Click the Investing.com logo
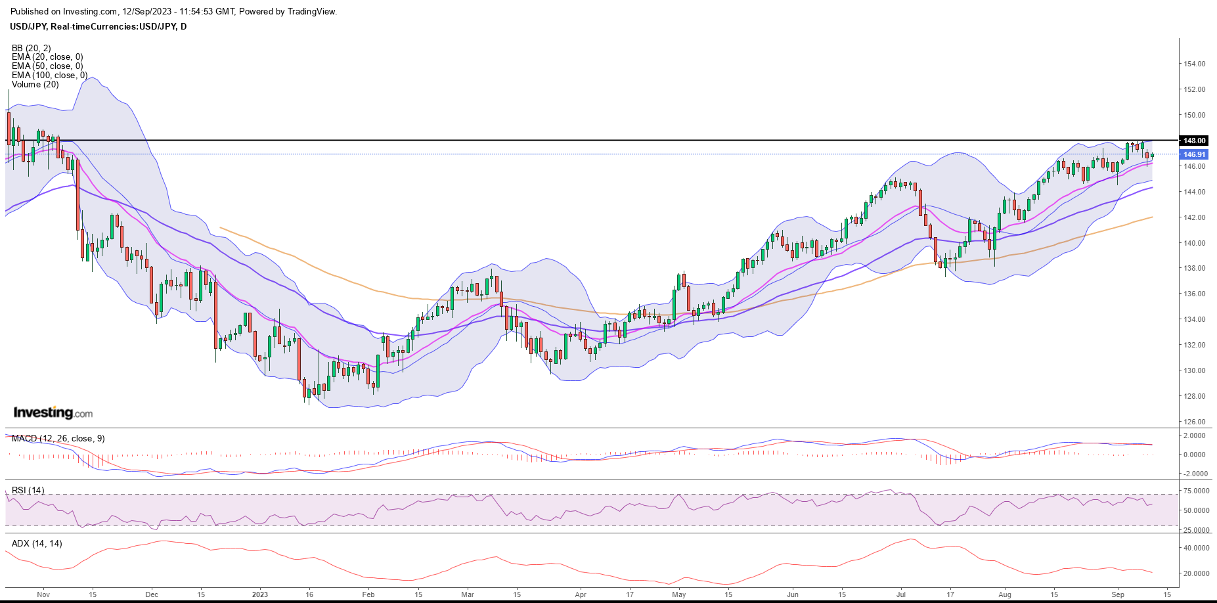The height and width of the screenshot is (603, 1217). [53, 413]
